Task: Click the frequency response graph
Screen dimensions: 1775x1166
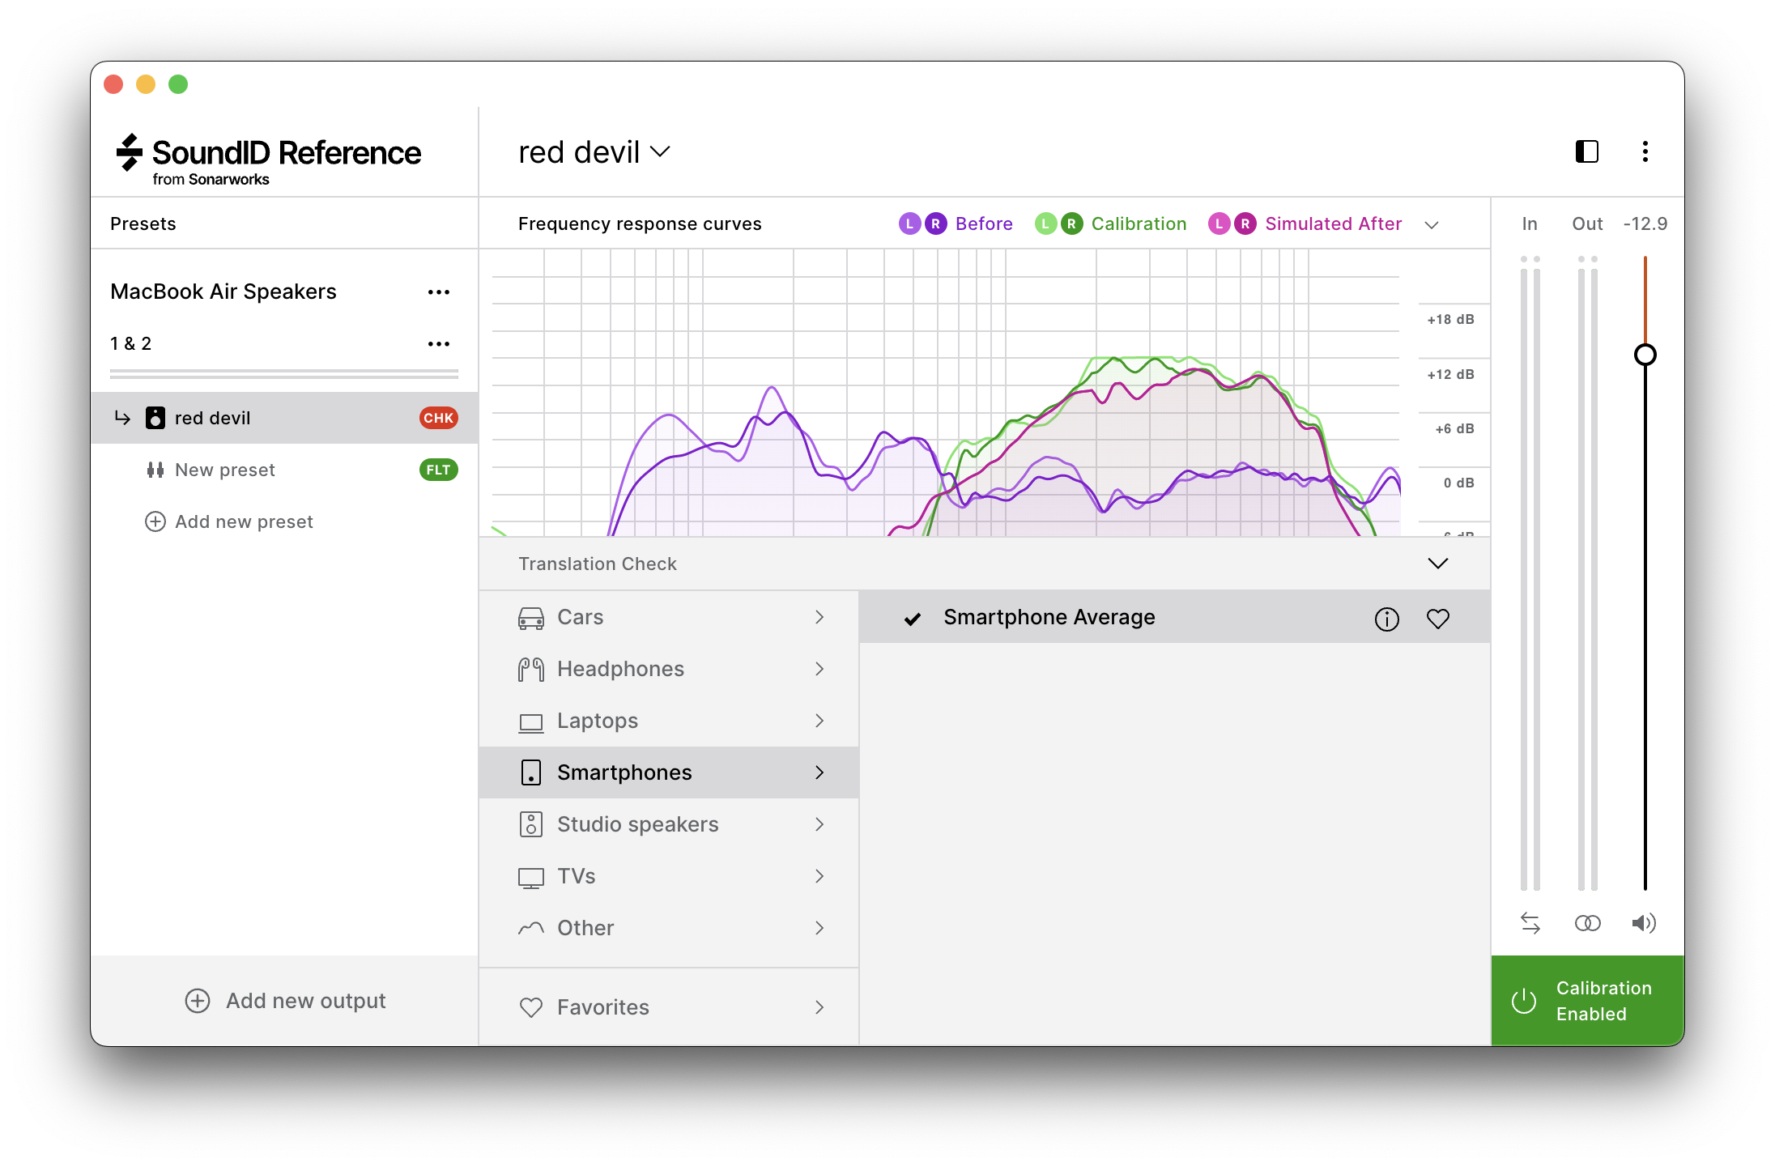Action: pyautogui.click(x=946, y=393)
